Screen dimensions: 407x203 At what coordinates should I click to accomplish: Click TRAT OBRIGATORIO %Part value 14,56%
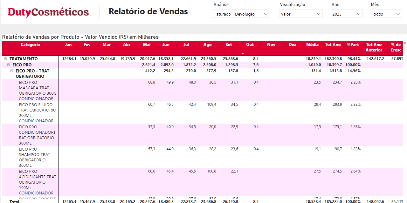click(354, 71)
